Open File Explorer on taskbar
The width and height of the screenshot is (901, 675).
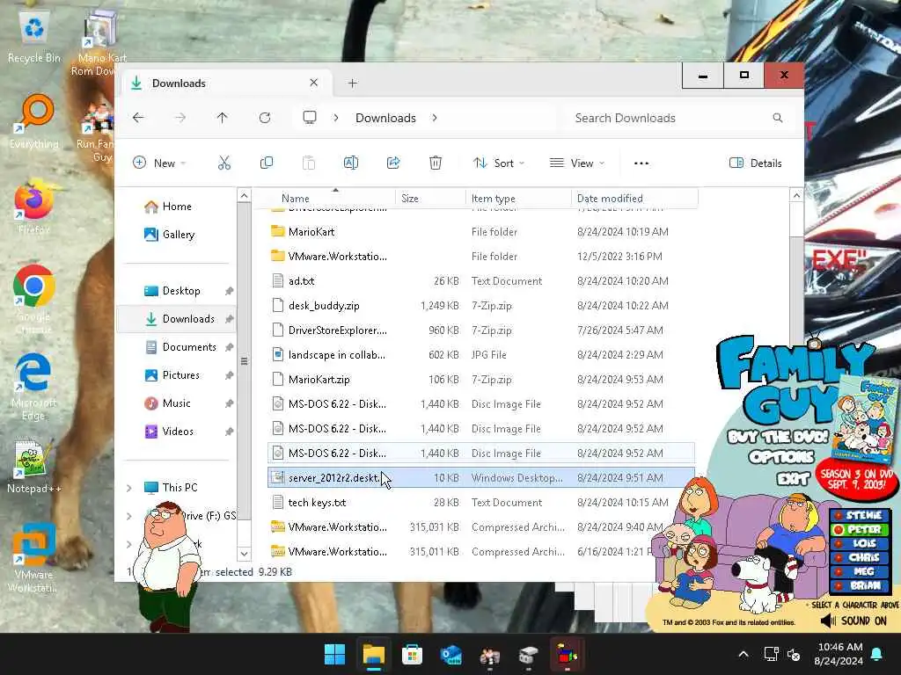(x=373, y=654)
